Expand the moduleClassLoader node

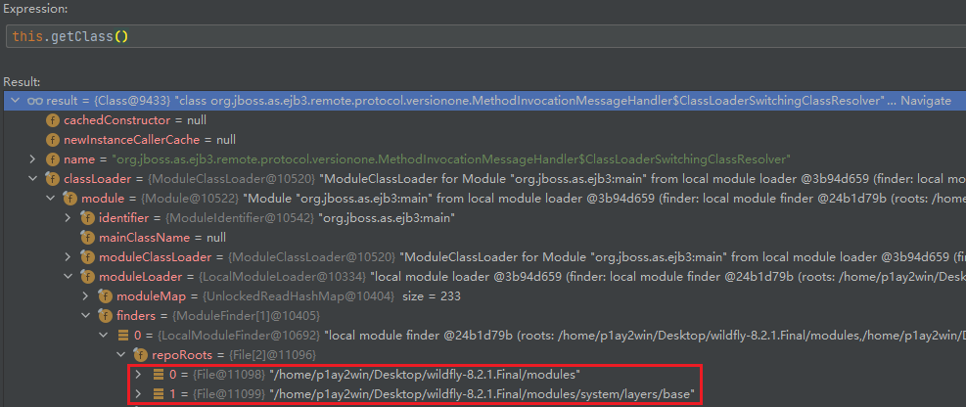68,257
